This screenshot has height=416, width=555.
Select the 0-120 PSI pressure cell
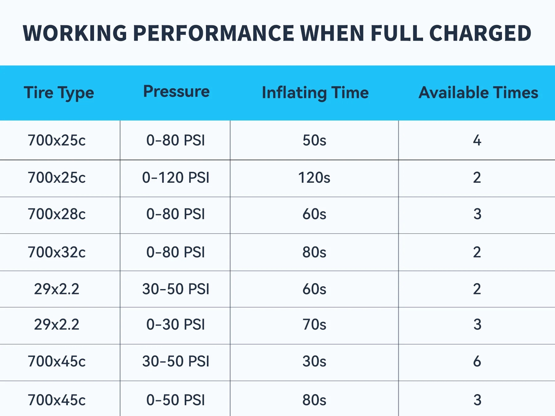[x=176, y=178]
